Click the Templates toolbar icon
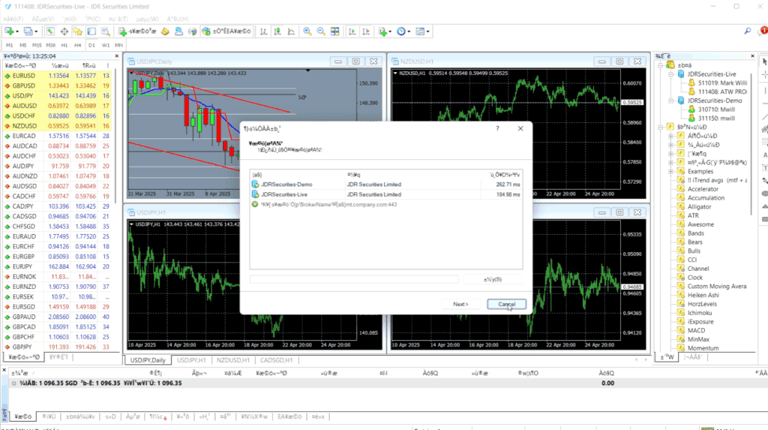 click(x=420, y=32)
